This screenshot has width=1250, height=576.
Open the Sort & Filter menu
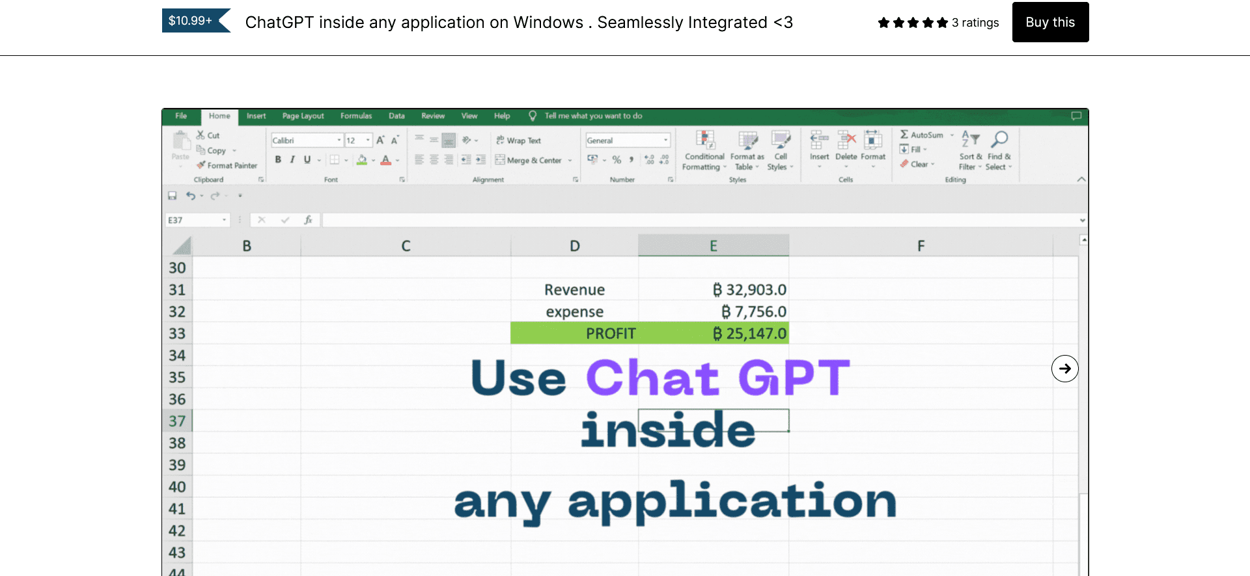(971, 151)
